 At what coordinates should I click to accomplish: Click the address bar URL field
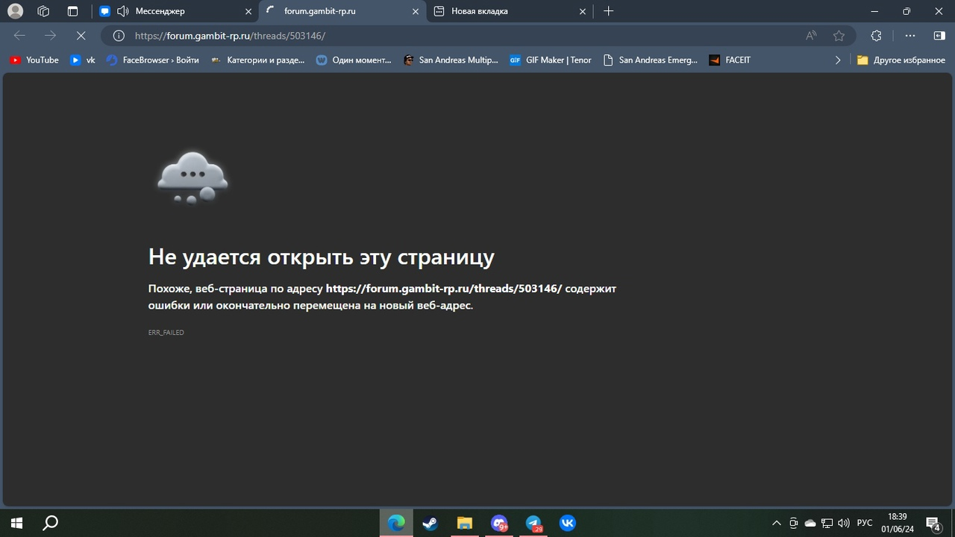tap(448, 36)
